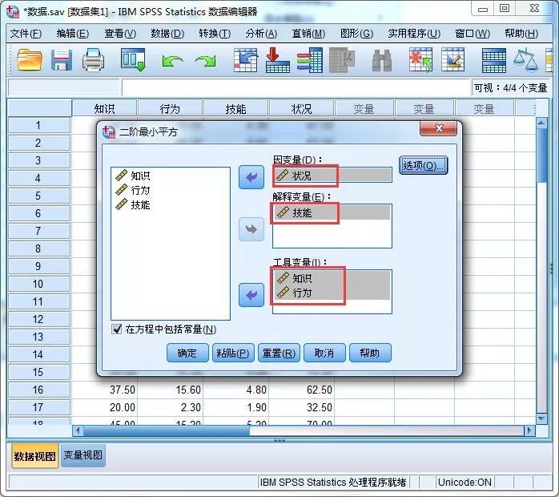Click the arrow button beside dependent variable box
This screenshot has width=559, height=497.
click(251, 177)
